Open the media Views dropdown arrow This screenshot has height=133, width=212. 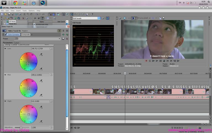[51, 18]
